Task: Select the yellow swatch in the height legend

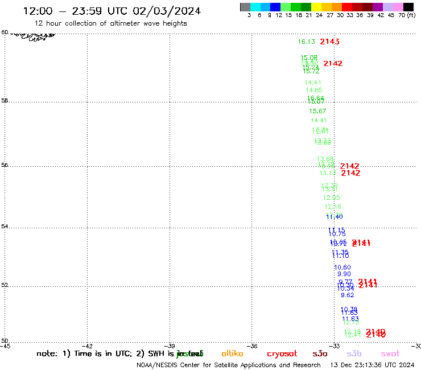Action: tap(316, 7)
